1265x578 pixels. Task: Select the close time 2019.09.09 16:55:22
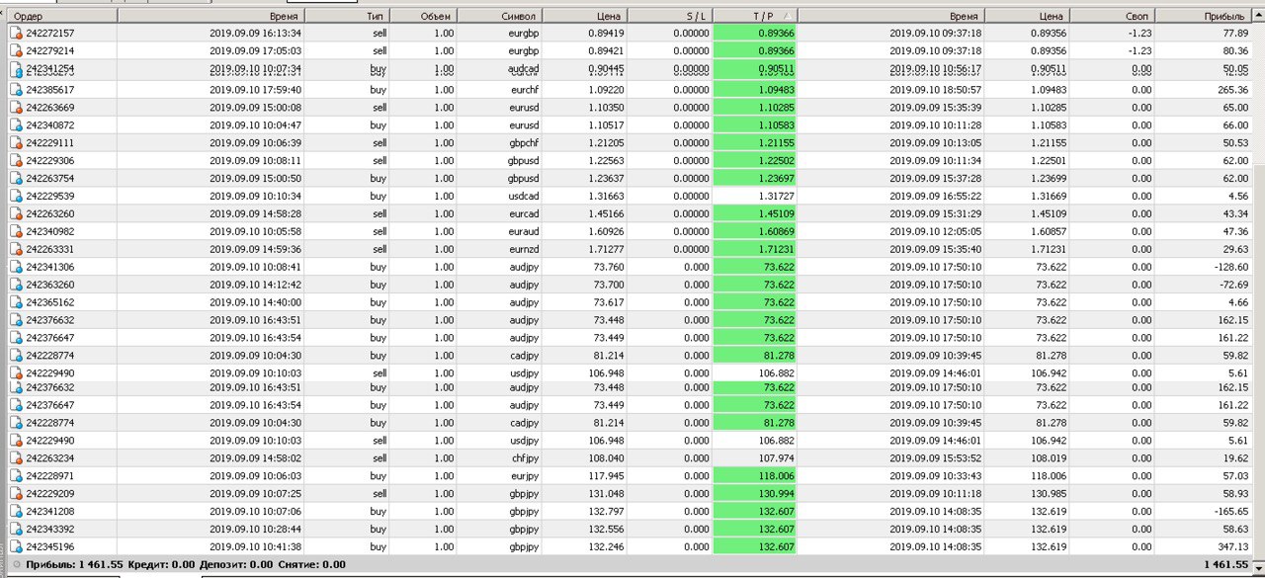(936, 197)
